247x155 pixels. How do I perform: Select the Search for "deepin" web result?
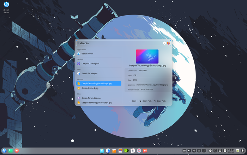click(x=99, y=74)
